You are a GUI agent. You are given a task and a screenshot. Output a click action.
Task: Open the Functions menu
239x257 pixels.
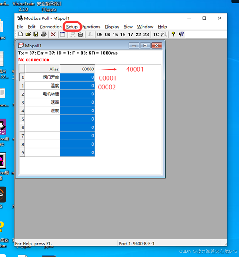coord(91,27)
